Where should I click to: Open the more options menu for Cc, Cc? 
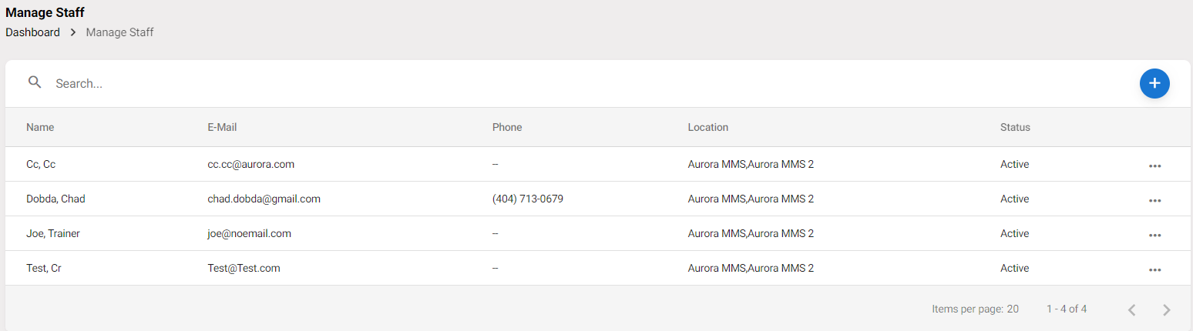[1154, 165]
